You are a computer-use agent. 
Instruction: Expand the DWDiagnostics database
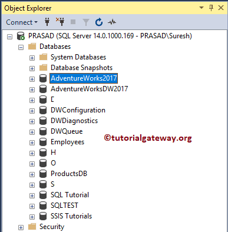pyautogui.click(x=32, y=121)
